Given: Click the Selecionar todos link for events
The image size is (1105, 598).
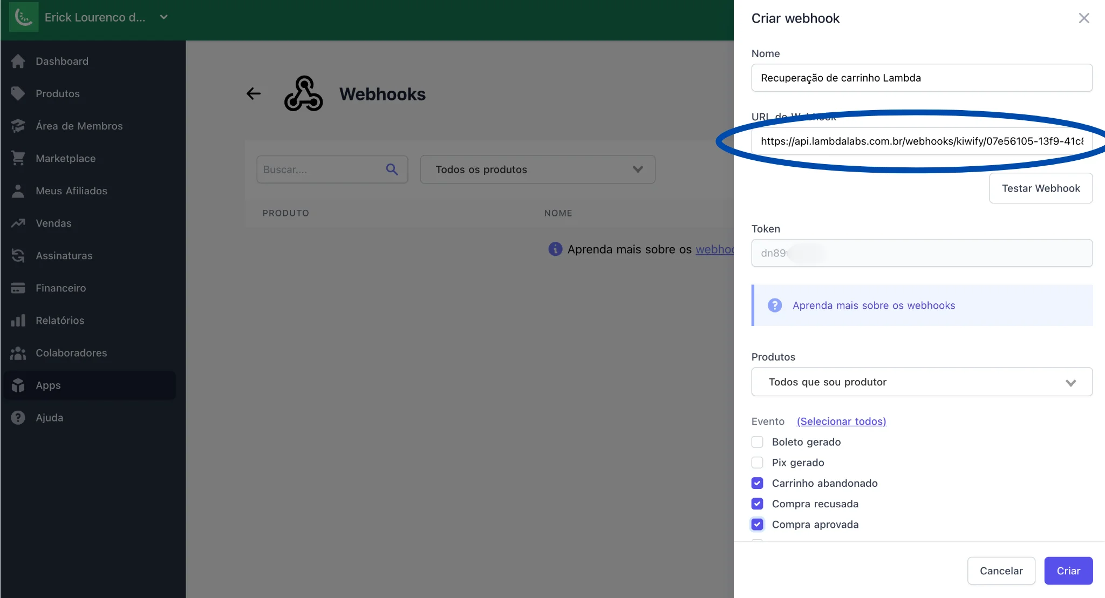Looking at the screenshot, I should point(841,421).
